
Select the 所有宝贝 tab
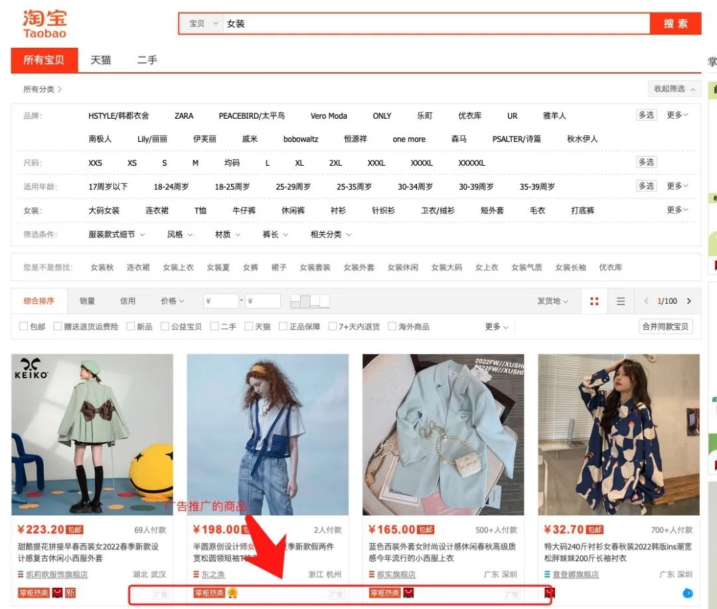click(44, 60)
